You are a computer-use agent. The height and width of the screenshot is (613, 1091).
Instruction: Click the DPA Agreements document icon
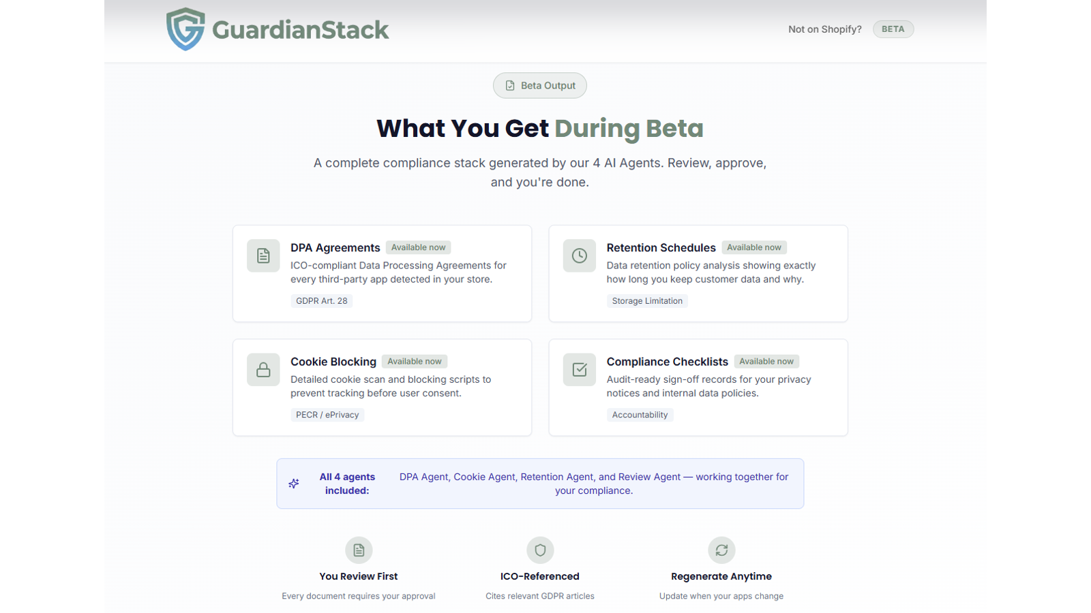pos(263,255)
